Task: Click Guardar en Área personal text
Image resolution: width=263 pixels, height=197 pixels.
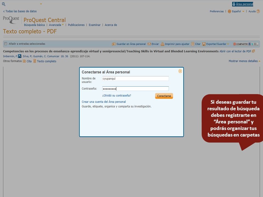Action: click(x=131, y=44)
